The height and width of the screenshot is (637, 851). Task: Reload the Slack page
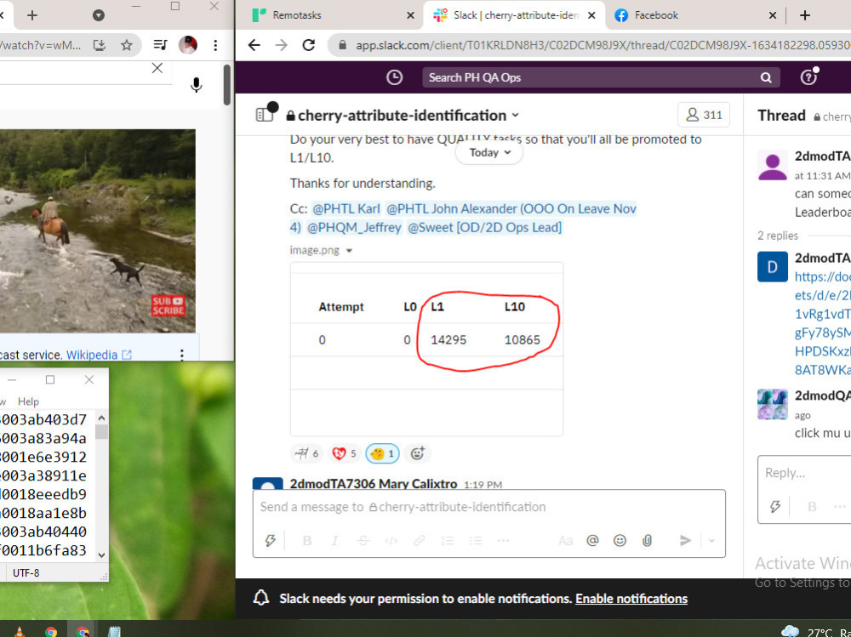(x=309, y=45)
